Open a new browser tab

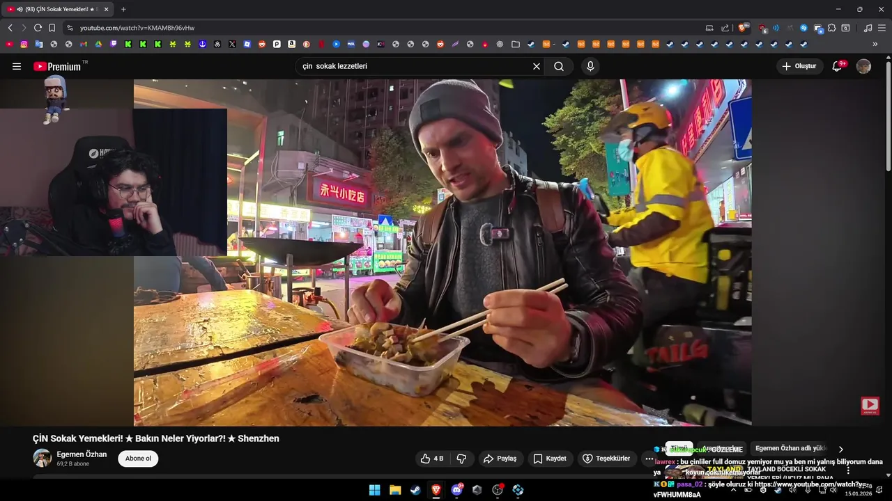pyautogui.click(x=123, y=9)
